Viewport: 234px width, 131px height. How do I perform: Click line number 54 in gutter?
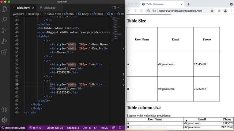pyautogui.click(x=17, y=64)
